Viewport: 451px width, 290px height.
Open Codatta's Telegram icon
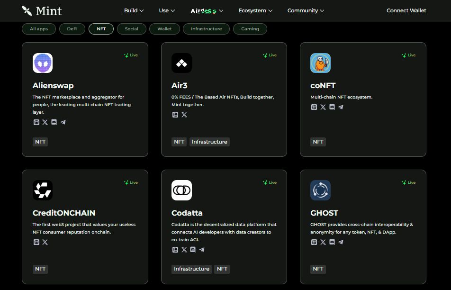click(202, 250)
